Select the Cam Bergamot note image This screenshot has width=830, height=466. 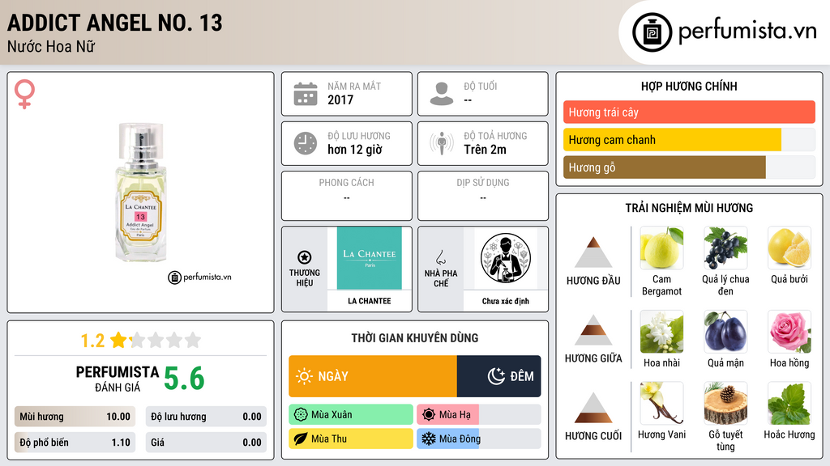coord(661,248)
